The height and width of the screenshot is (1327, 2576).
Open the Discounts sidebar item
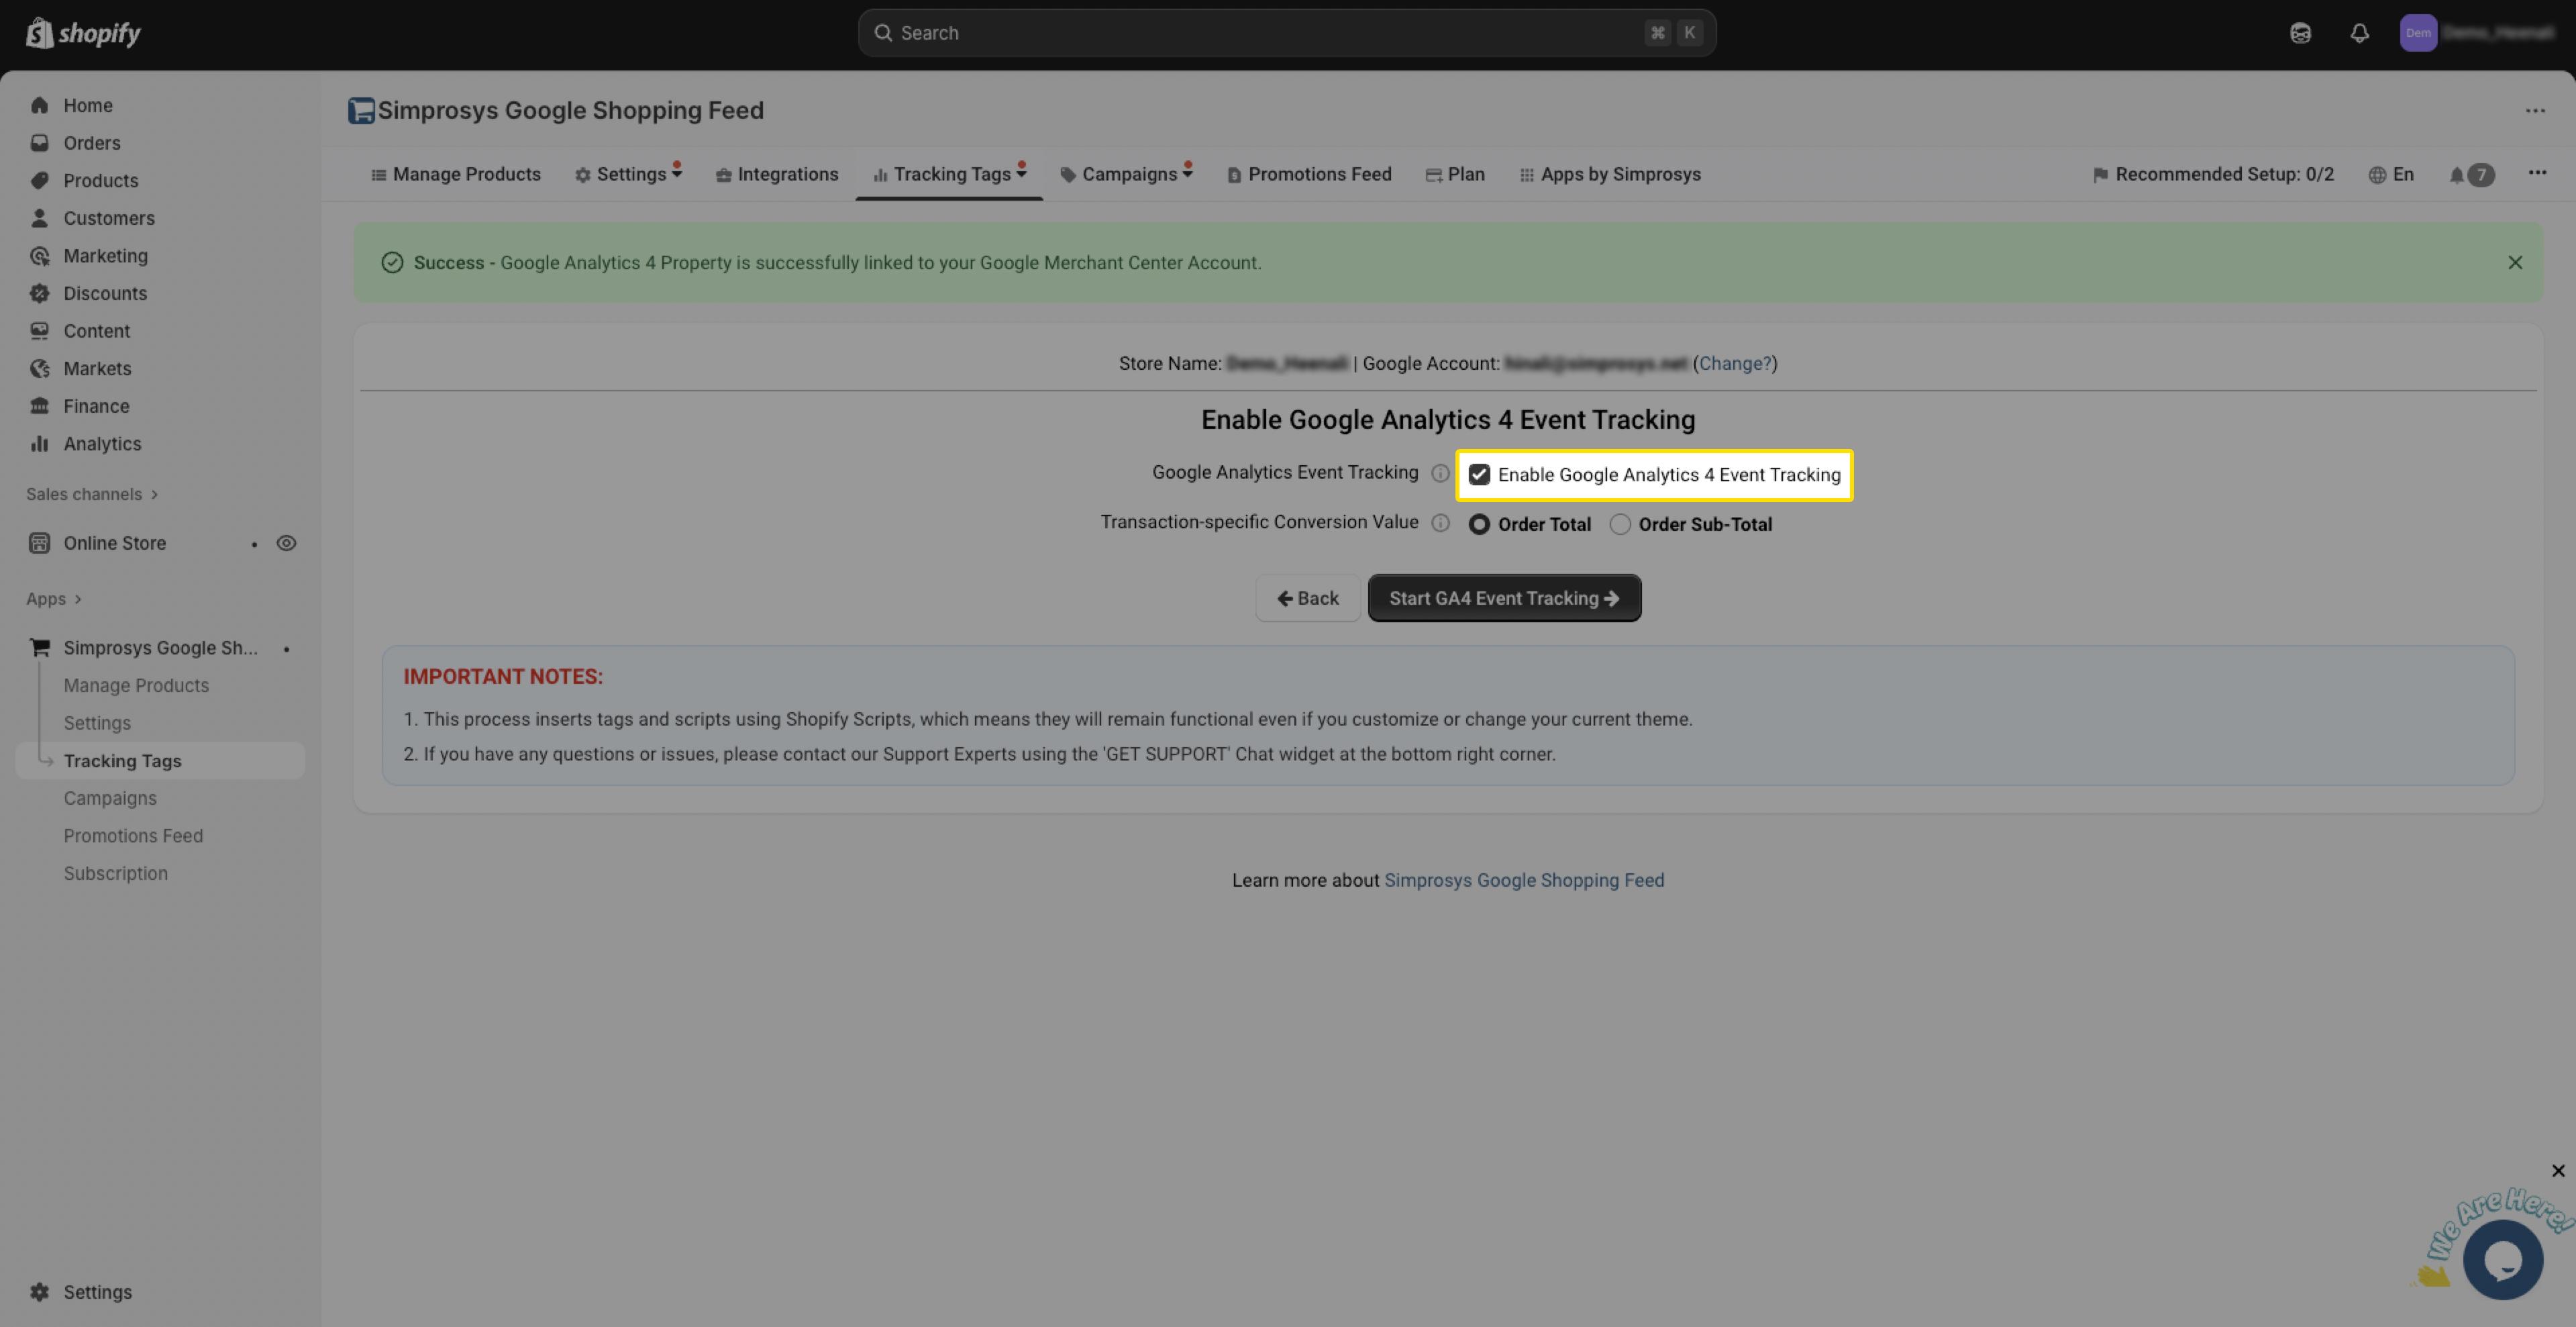tap(105, 293)
